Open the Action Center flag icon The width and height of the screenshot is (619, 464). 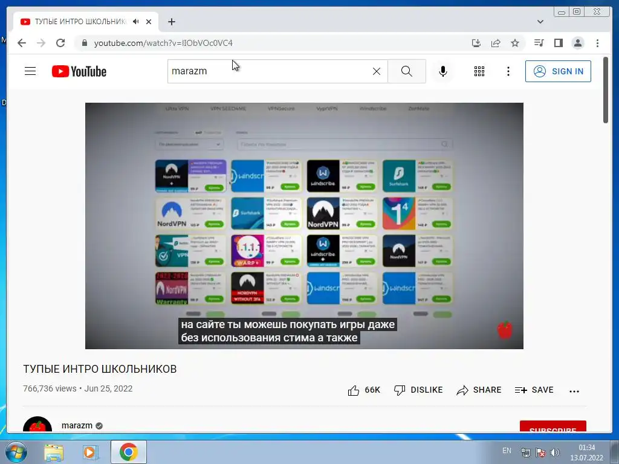[541, 453]
